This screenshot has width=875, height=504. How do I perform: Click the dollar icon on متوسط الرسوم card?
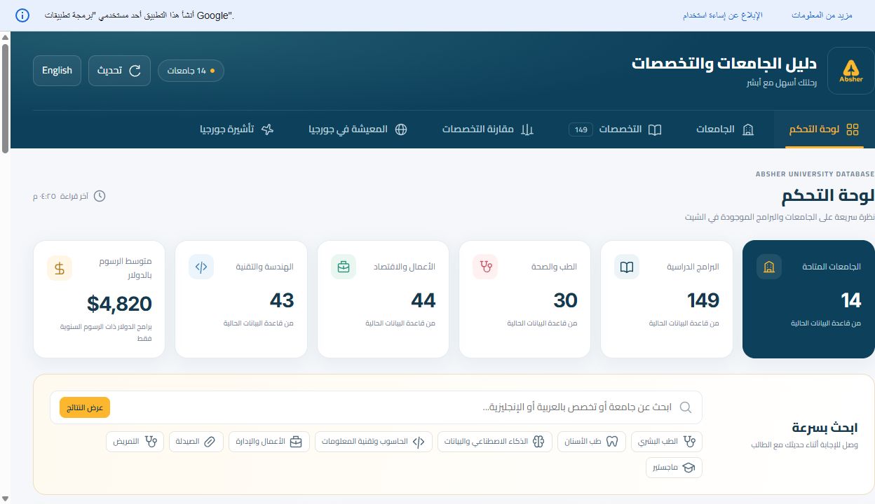coord(60,267)
